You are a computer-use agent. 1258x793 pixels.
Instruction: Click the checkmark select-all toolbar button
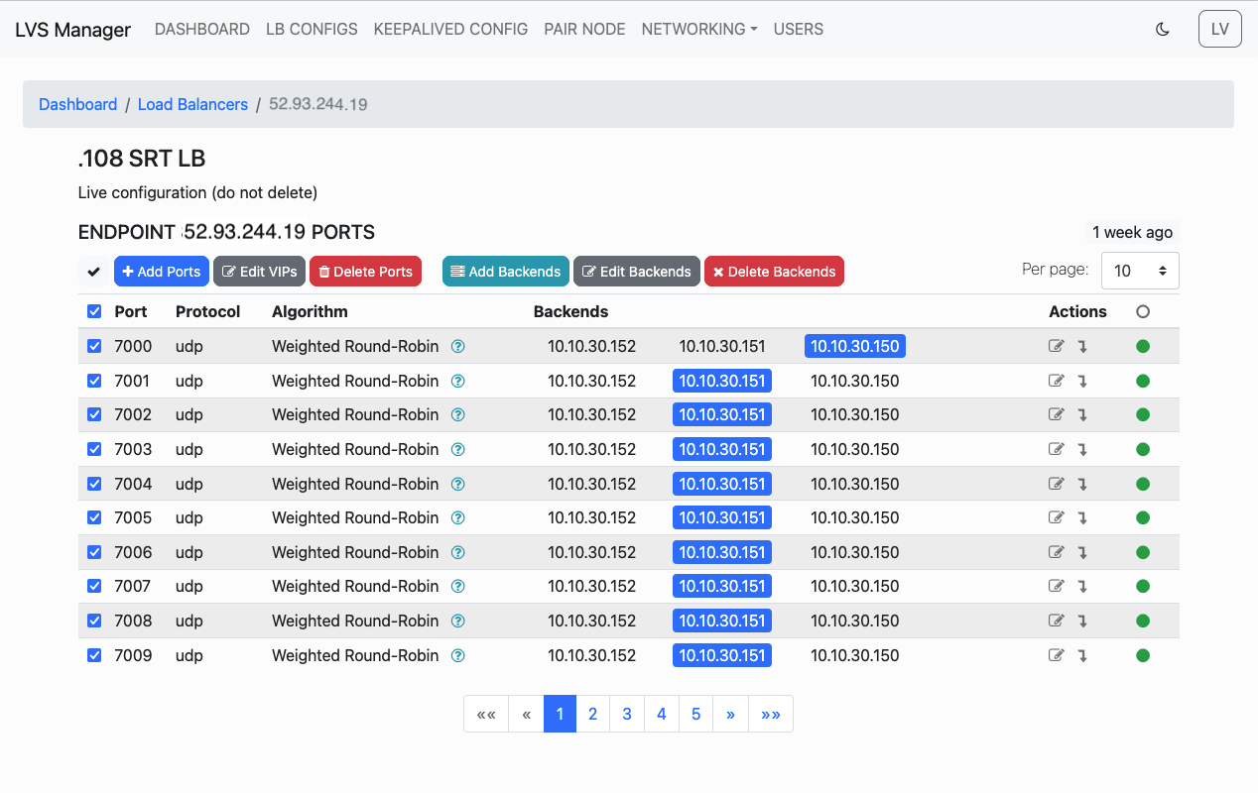tap(94, 271)
